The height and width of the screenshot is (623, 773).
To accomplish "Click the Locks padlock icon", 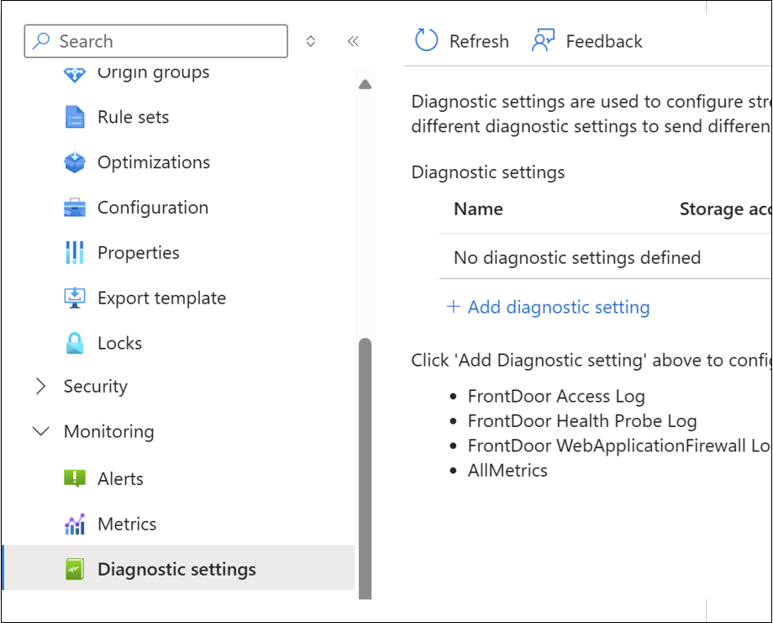I will (x=75, y=344).
